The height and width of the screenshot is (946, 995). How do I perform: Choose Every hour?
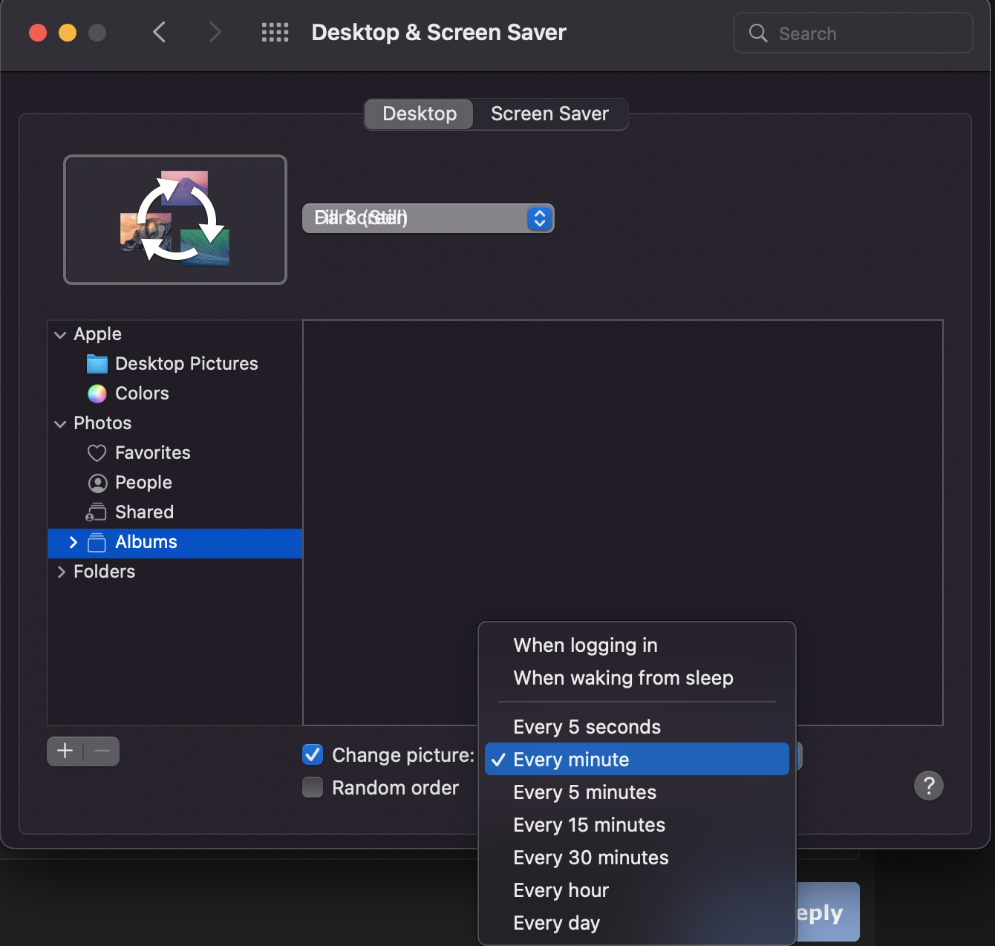coord(637,890)
